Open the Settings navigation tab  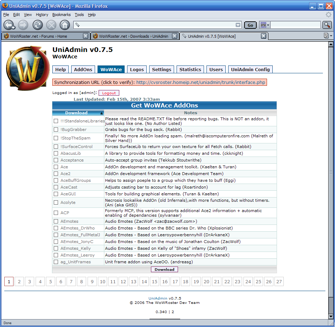162,69
